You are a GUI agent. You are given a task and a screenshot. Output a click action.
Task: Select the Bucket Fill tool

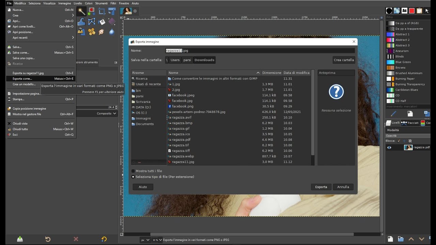click(x=102, y=22)
